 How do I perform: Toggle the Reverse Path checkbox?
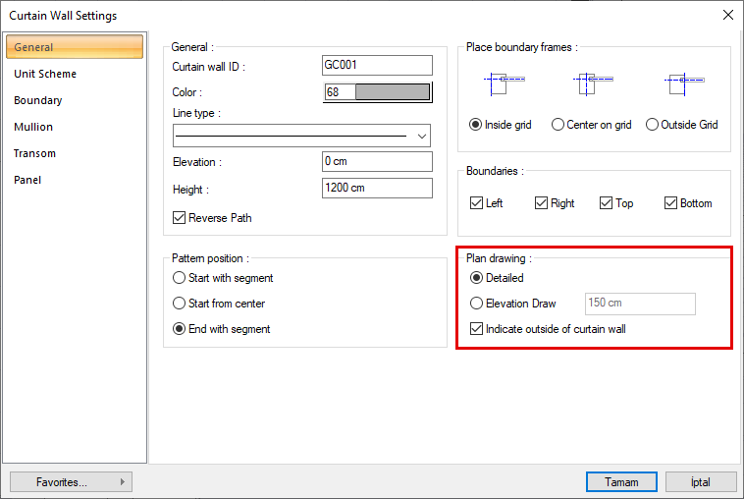(x=179, y=218)
